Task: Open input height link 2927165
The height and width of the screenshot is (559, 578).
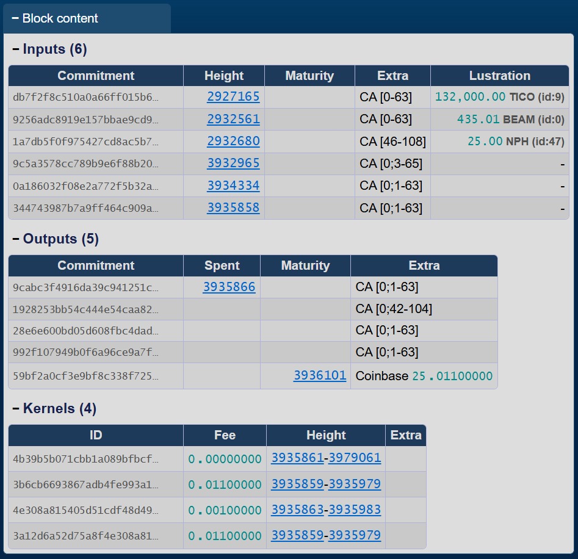Action: (233, 96)
